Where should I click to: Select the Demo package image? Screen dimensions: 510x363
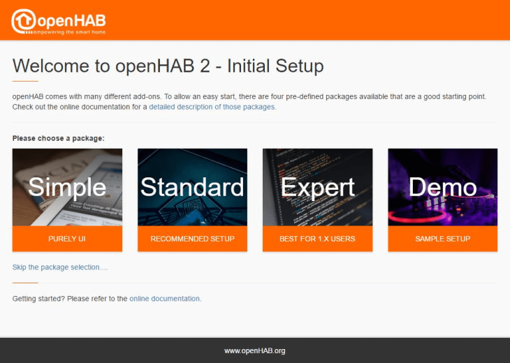click(x=442, y=187)
